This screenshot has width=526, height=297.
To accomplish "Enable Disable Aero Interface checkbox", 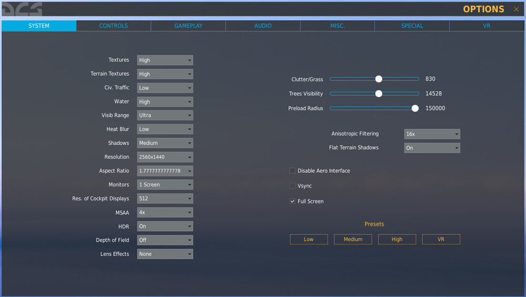I will point(292,171).
